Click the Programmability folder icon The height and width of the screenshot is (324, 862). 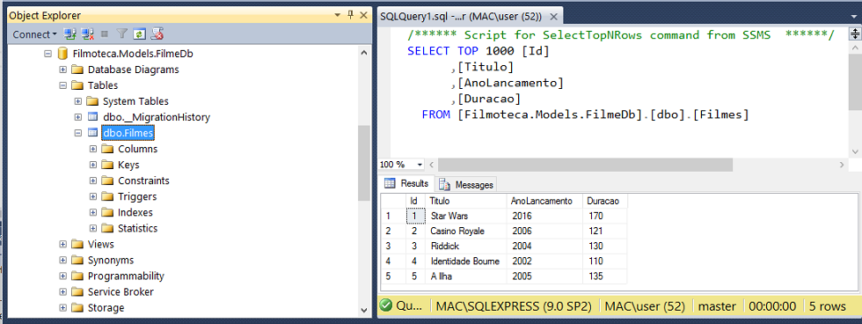pos(77,276)
